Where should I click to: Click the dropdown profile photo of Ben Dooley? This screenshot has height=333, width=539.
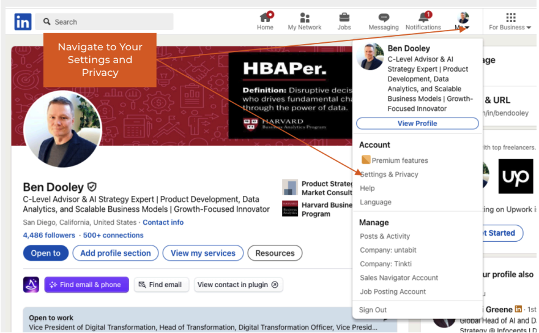click(370, 56)
